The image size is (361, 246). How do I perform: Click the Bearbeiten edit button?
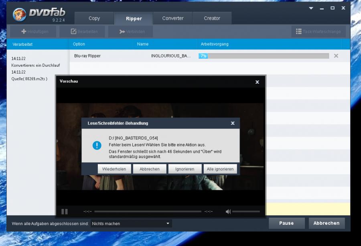(82, 31)
